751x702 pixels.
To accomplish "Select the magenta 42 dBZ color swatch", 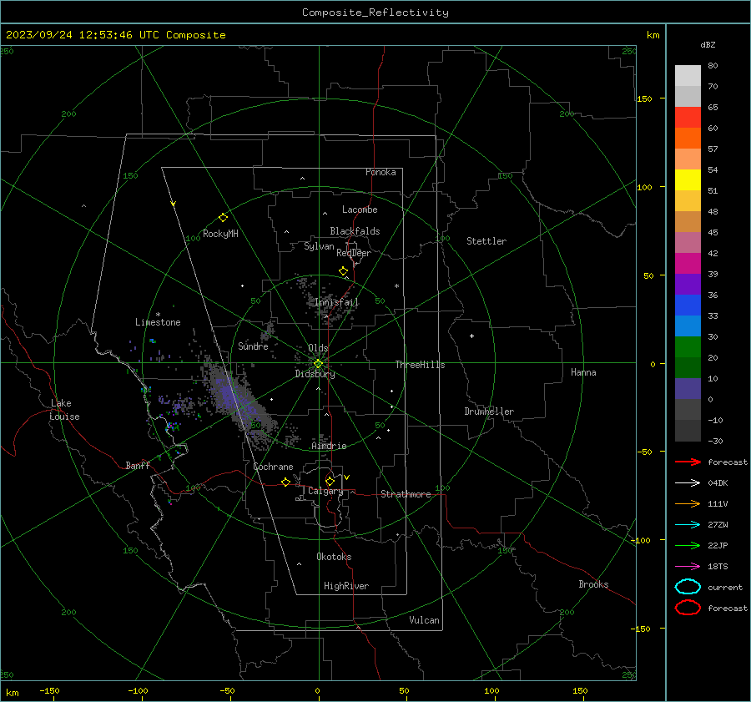I will [688, 263].
